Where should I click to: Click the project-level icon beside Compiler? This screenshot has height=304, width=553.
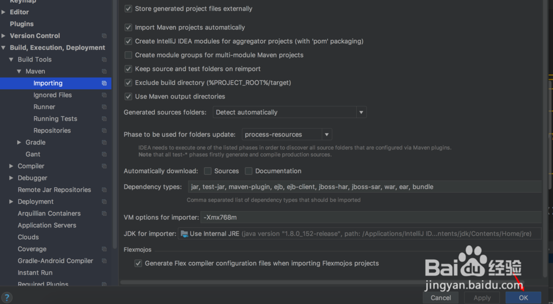click(104, 166)
